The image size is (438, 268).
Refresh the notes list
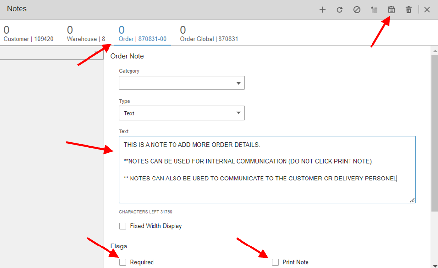click(339, 10)
